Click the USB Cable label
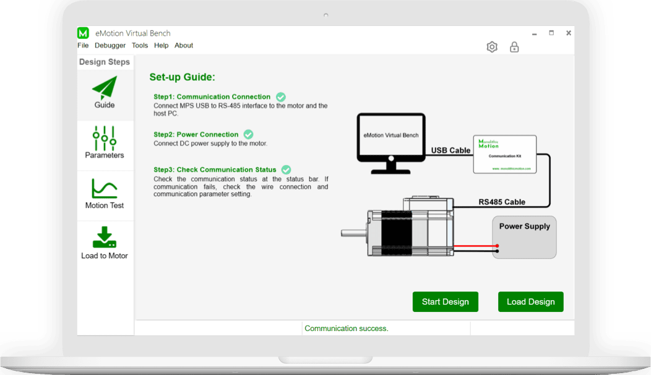This screenshot has width=651, height=375. coord(451,150)
